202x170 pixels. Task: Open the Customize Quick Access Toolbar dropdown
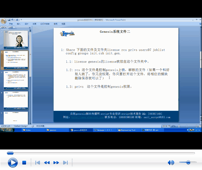coord(21,20)
